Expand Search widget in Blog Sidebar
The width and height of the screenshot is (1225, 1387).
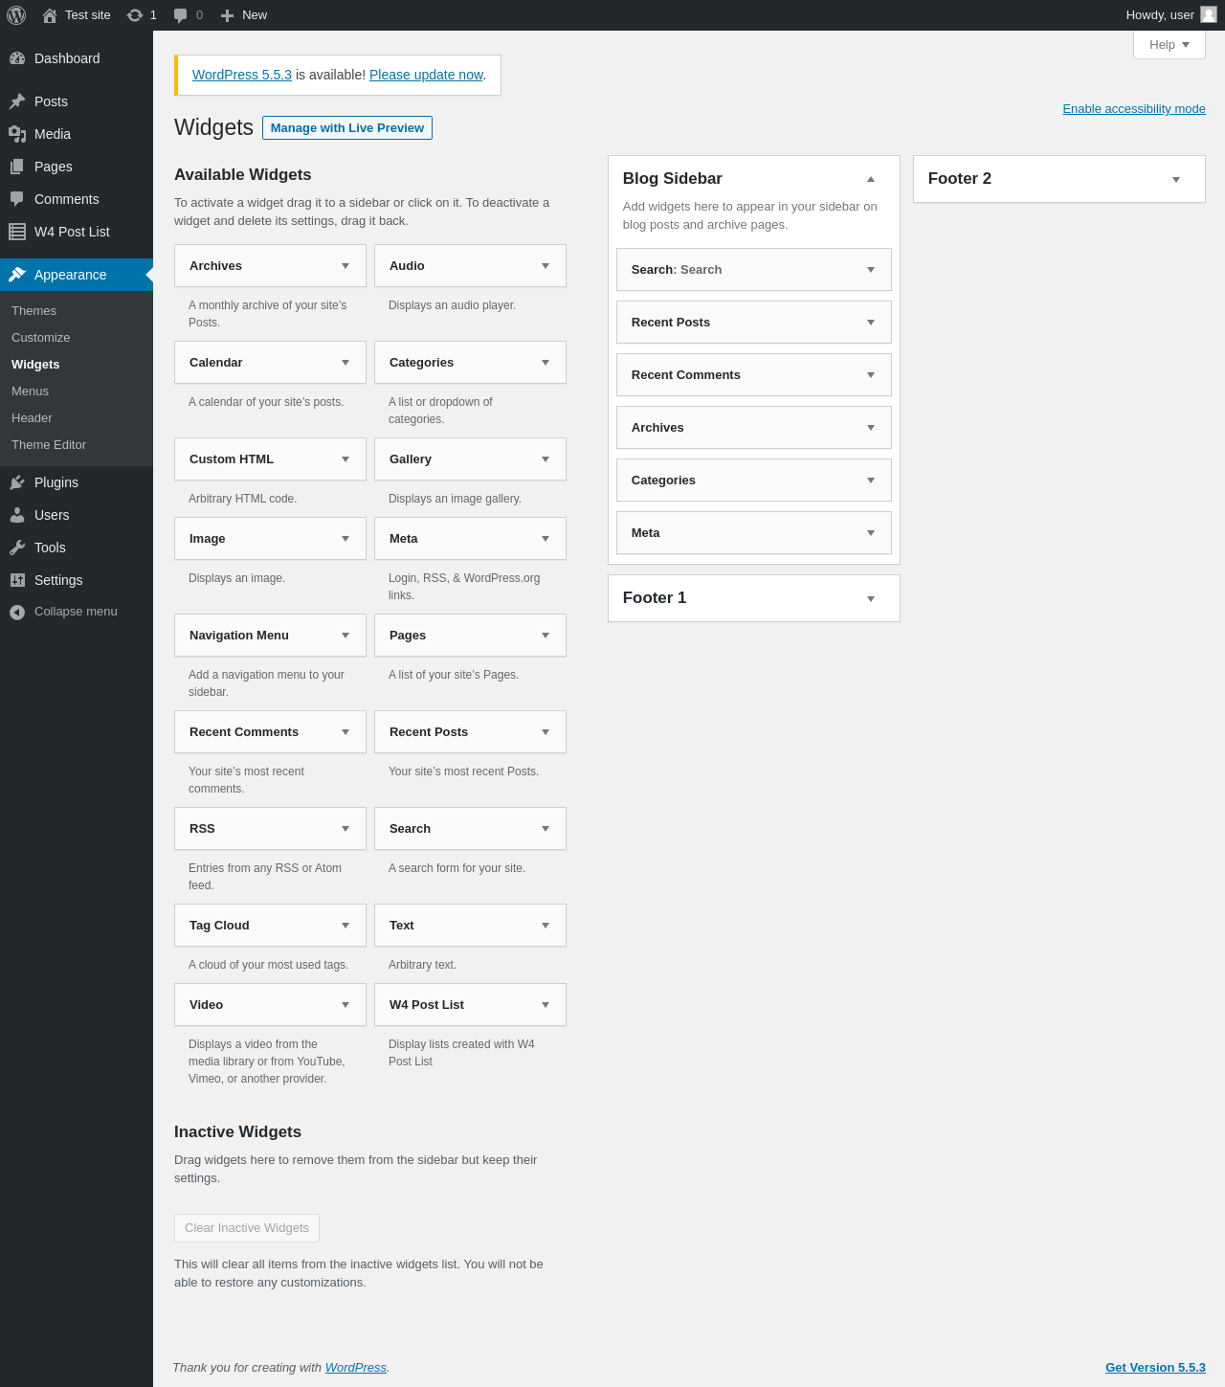point(871,270)
